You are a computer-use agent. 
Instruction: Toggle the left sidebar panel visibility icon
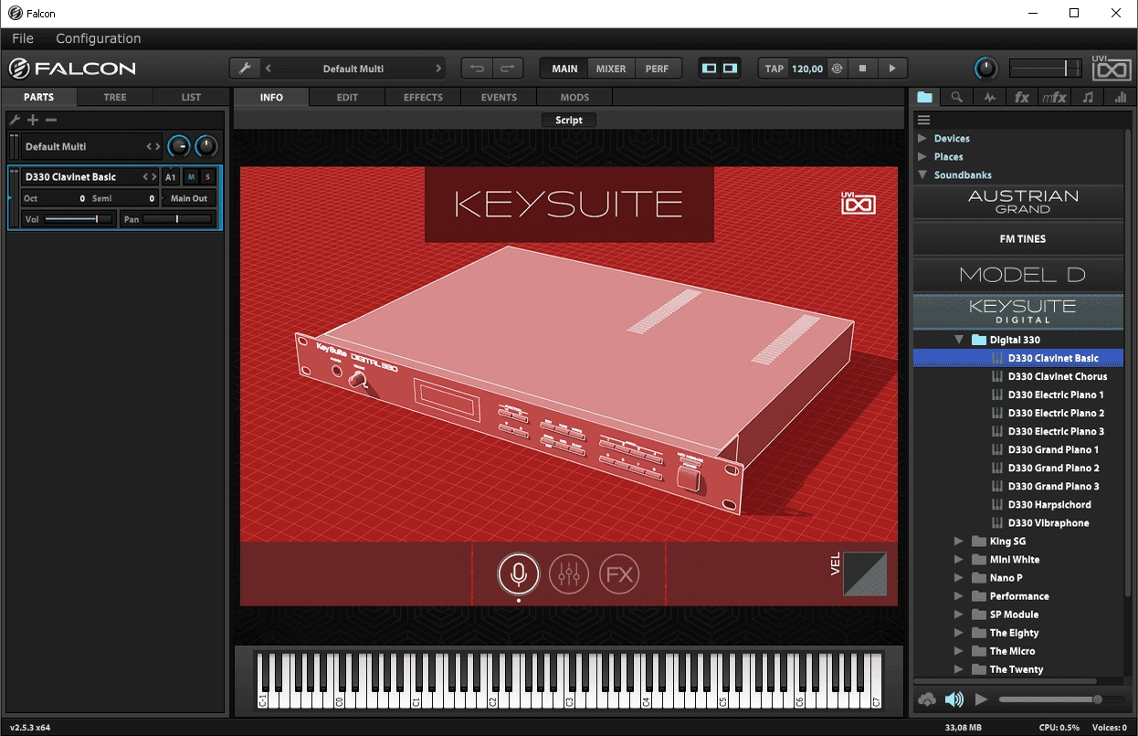[710, 68]
